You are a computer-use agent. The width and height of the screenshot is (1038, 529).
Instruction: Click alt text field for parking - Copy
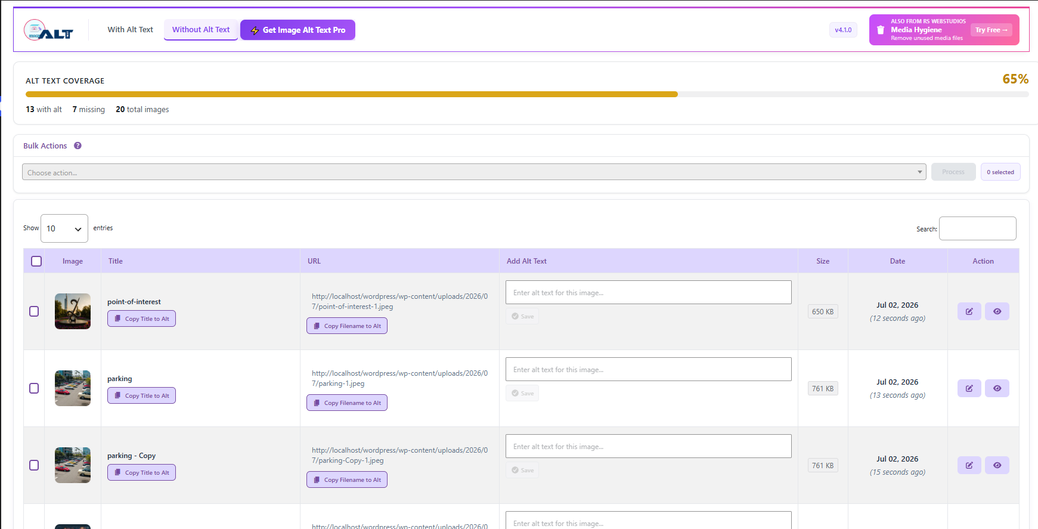tap(649, 446)
